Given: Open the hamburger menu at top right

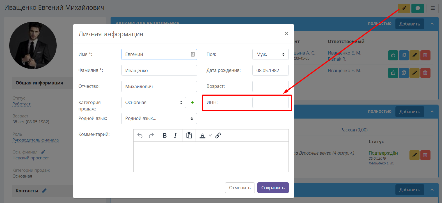Looking at the screenshot, I should (x=432, y=8).
